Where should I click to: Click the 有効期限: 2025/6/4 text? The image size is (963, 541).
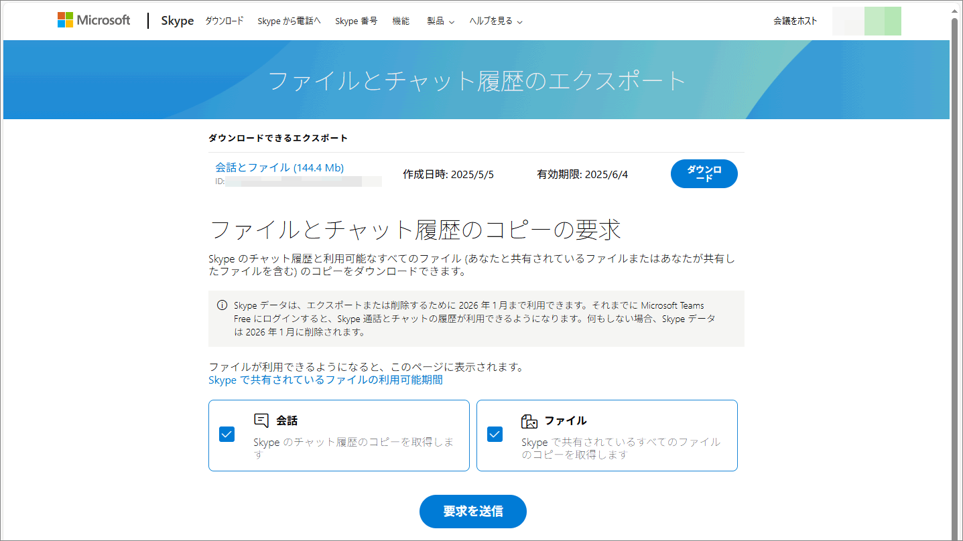click(x=582, y=175)
